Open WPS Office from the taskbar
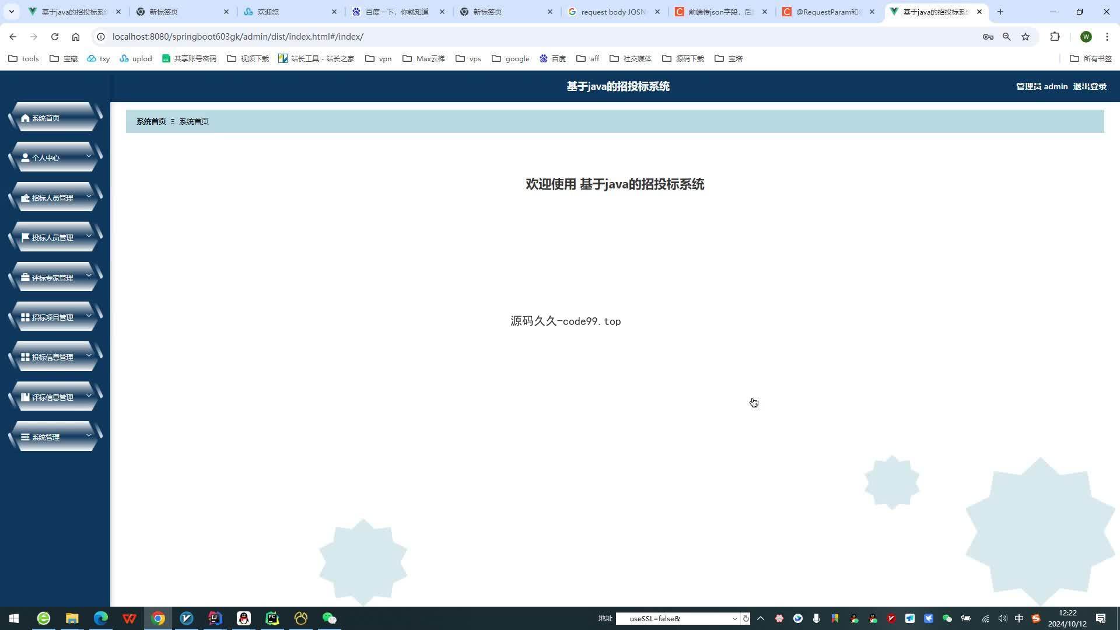Screen dimensions: 1120x630 point(129,618)
